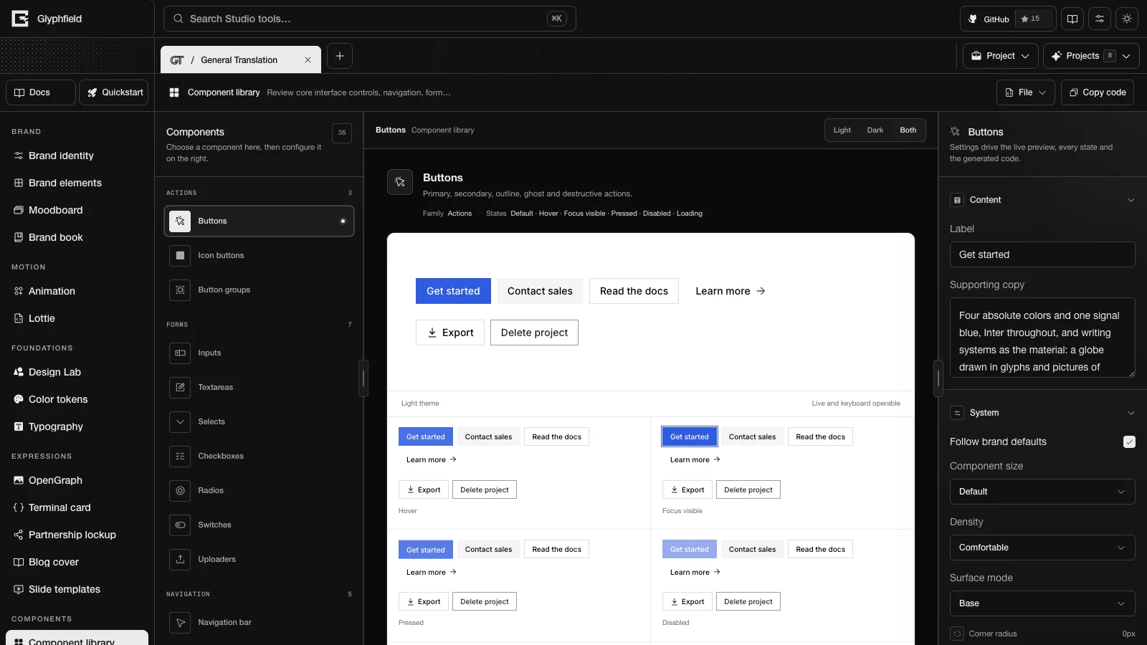The height and width of the screenshot is (645, 1147).
Task: Click the GitHub icon
Action: pyautogui.click(x=973, y=19)
